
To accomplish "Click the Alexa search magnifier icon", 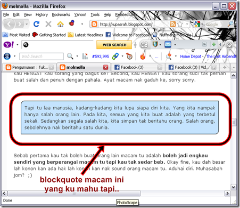I will coord(70,57).
